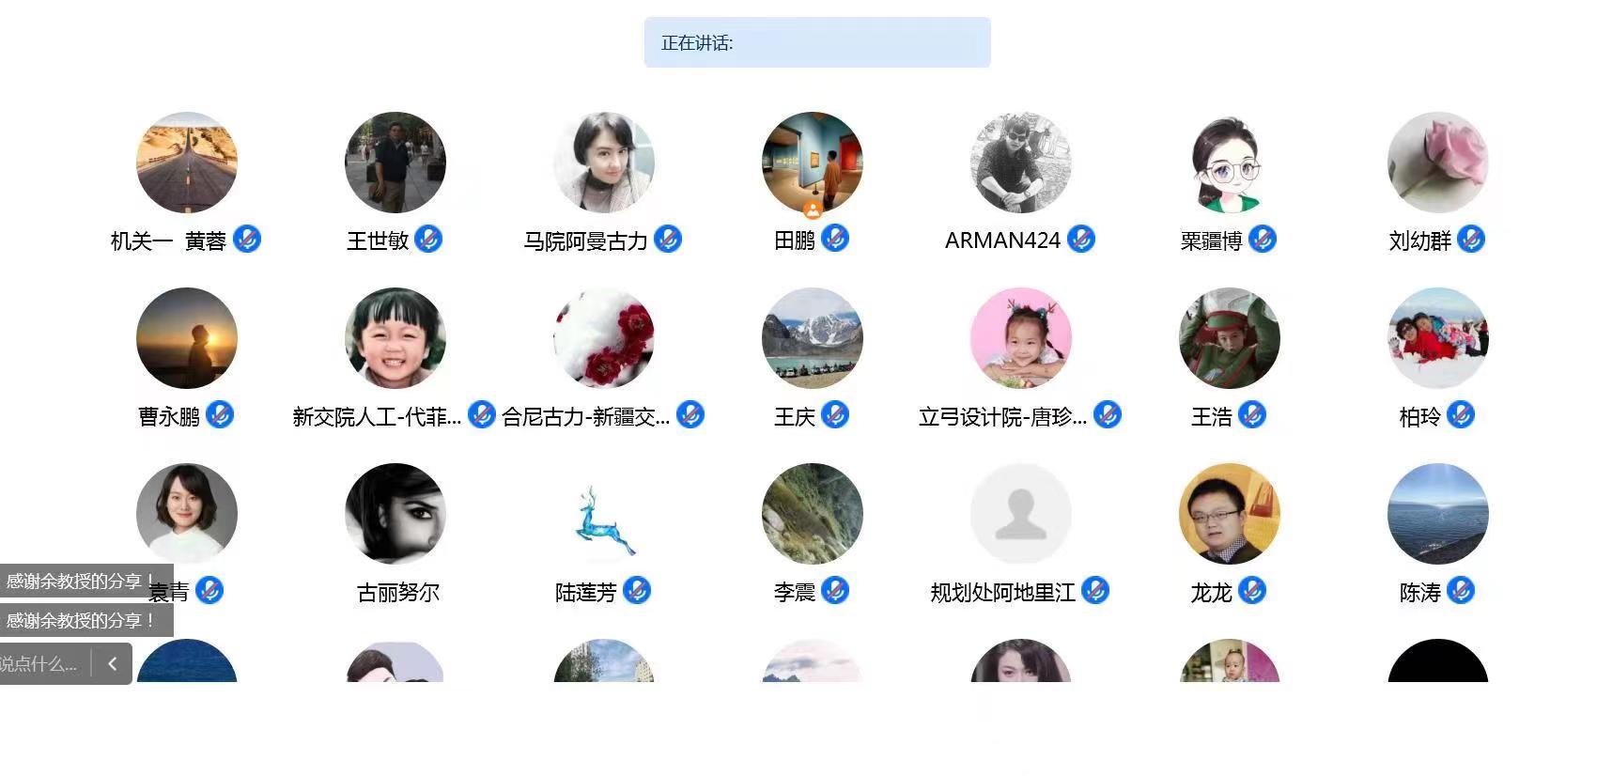This screenshot has width=1612, height=776.
Task: Click the mic icon beside ARMAN424
Action: tap(1081, 240)
